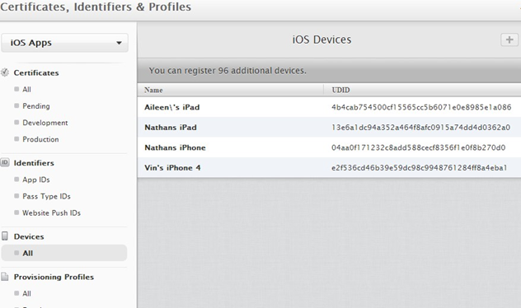Select the Nathans iPhone device row
The image size is (521, 308).
click(x=329, y=147)
